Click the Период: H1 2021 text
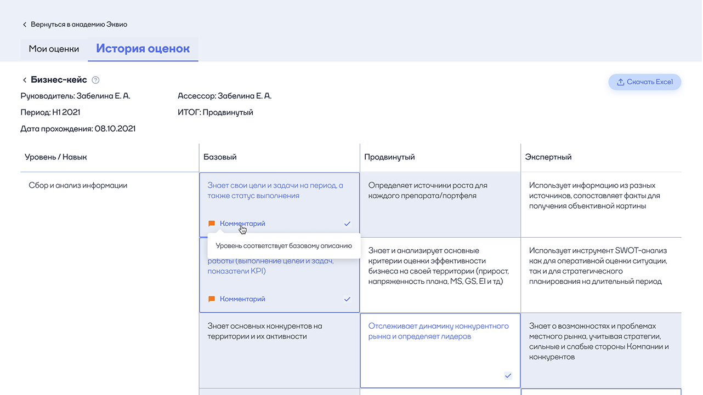Viewport: 703px width, 395px height. tap(50, 112)
